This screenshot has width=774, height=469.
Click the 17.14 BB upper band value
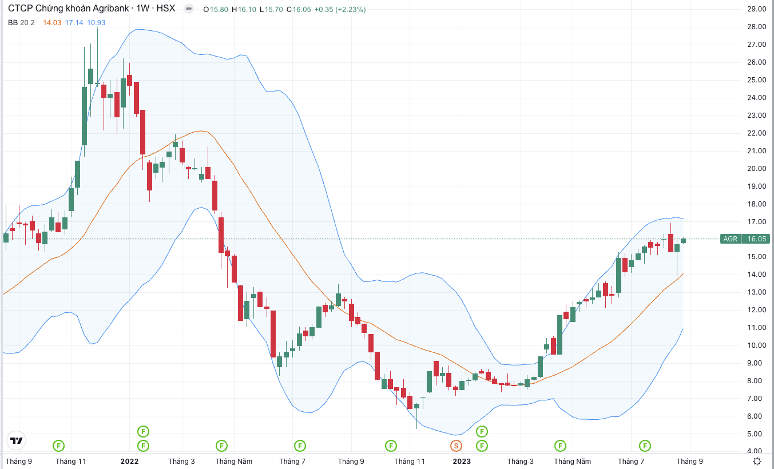coord(74,22)
